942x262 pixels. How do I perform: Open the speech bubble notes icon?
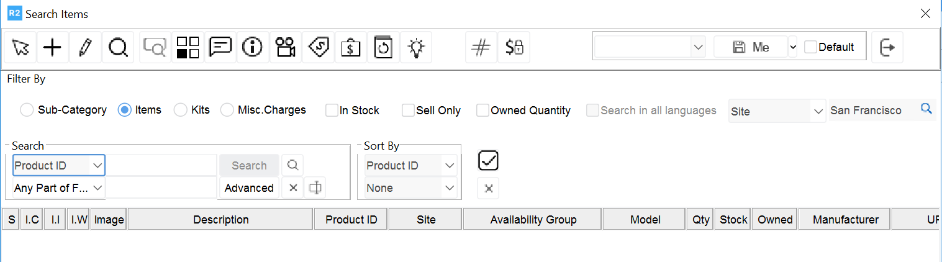click(220, 47)
